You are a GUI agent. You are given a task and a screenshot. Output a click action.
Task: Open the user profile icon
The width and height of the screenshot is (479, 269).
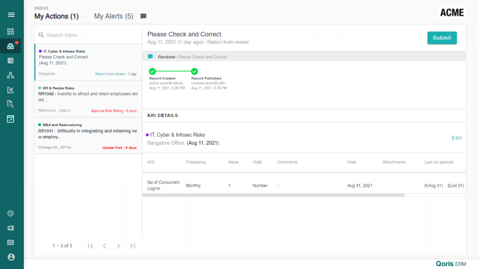pos(11,257)
